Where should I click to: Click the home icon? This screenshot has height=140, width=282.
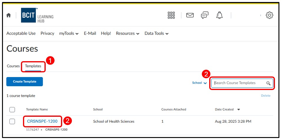click(x=9, y=16)
